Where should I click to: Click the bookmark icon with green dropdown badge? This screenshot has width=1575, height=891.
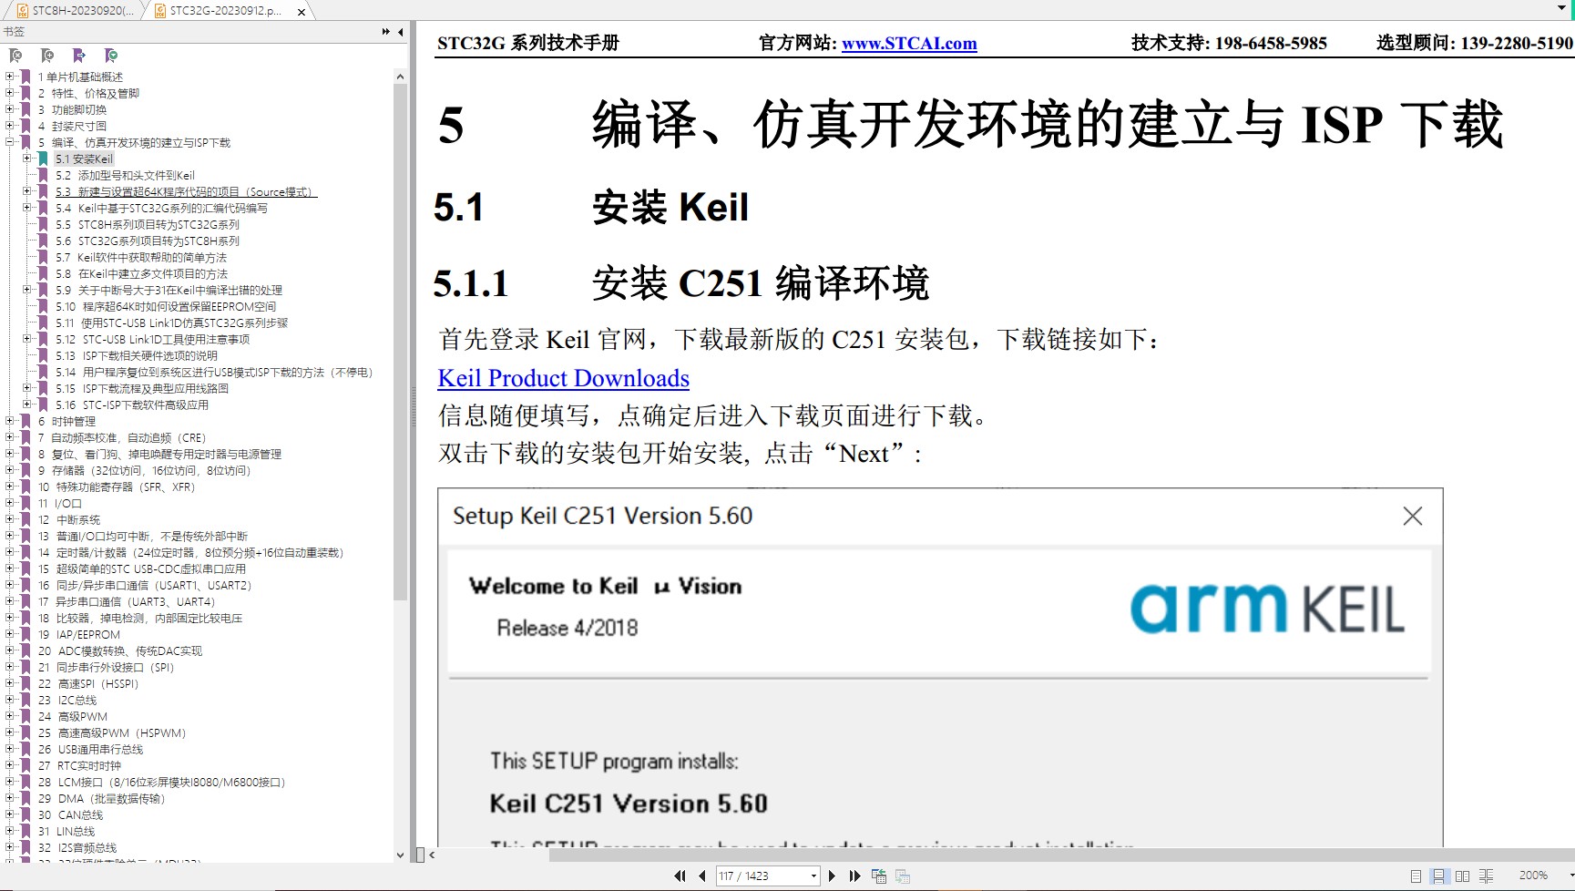pos(111,56)
